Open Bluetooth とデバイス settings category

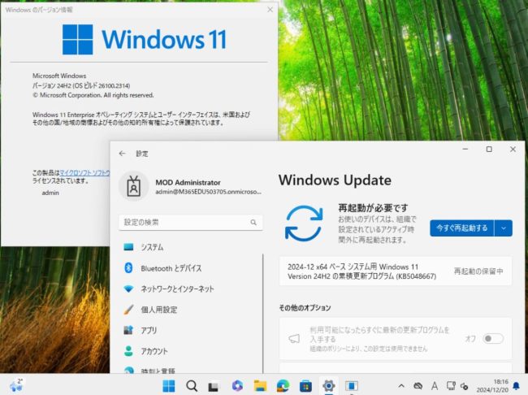click(x=191, y=268)
